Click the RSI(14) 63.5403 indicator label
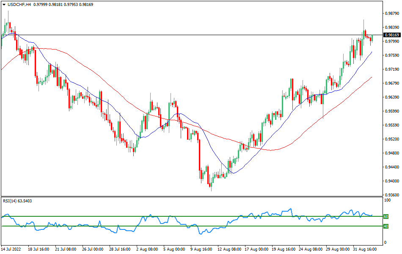This screenshot has width=402, height=254. click(x=17, y=201)
